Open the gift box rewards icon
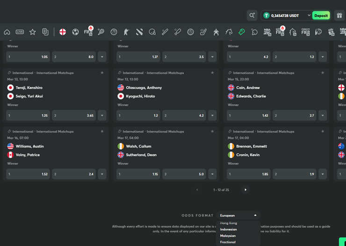This screenshot has width=346, height=246. pyautogui.click(x=339, y=15)
